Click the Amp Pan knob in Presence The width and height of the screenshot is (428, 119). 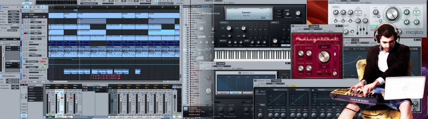click(243, 28)
